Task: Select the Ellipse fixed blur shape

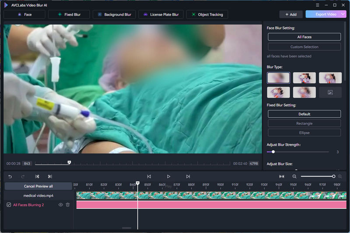Action: point(304,133)
